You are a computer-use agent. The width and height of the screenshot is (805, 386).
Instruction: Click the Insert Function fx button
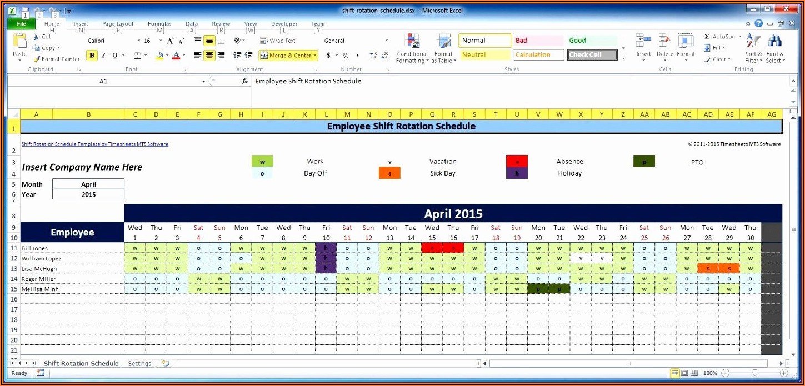click(244, 81)
